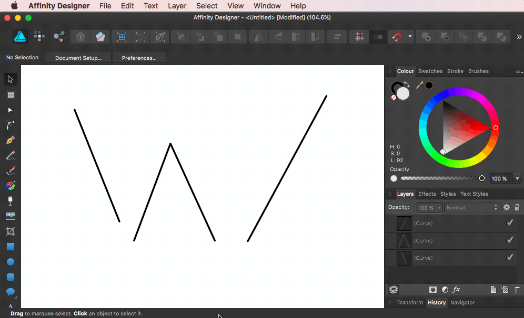Image resolution: width=524 pixels, height=318 pixels.
Task: Open Document Setup
Action: (x=78, y=57)
